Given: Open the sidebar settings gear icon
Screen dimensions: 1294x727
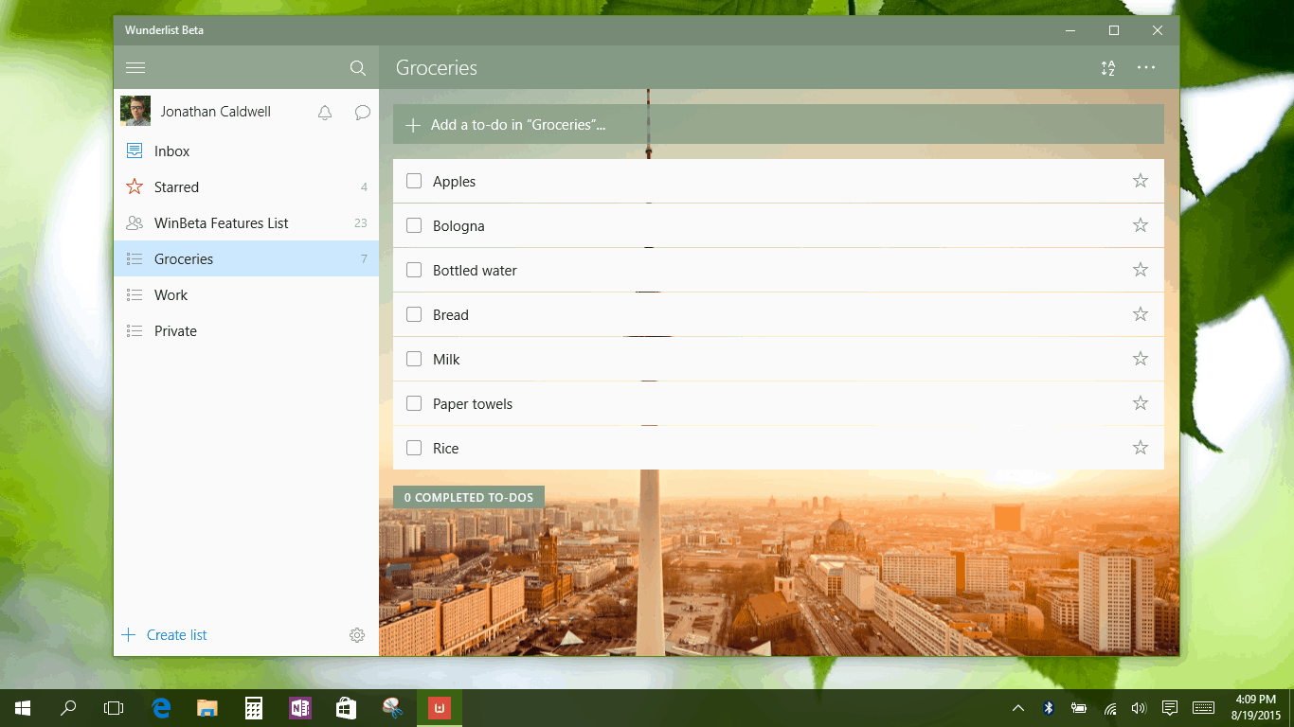Looking at the screenshot, I should coord(357,635).
